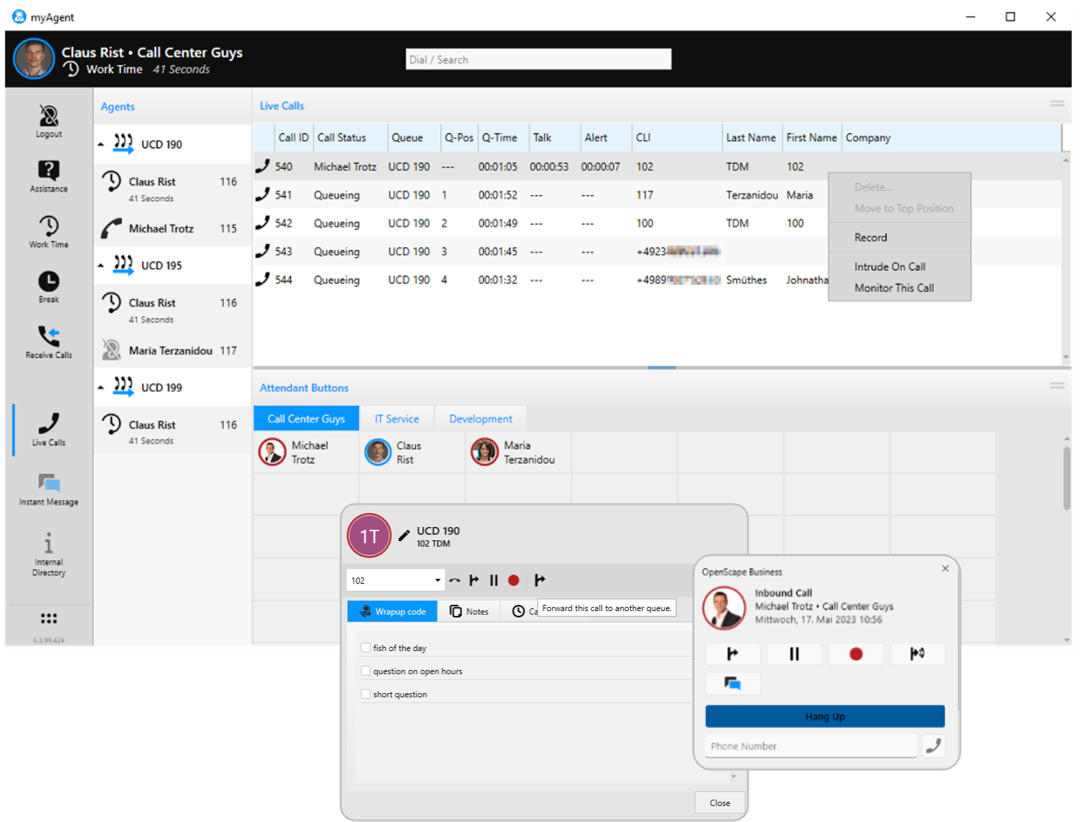Click the Live Calls panel grip icon

pos(1057,104)
